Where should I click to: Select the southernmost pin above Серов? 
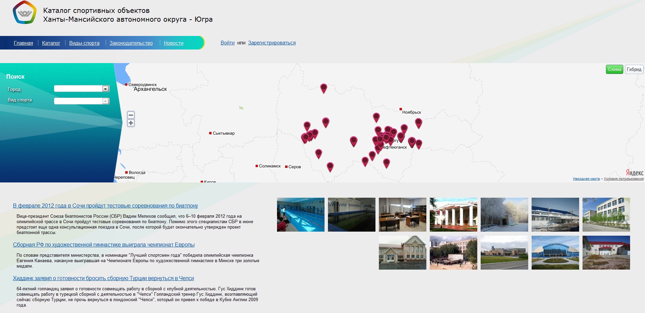(x=330, y=166)
